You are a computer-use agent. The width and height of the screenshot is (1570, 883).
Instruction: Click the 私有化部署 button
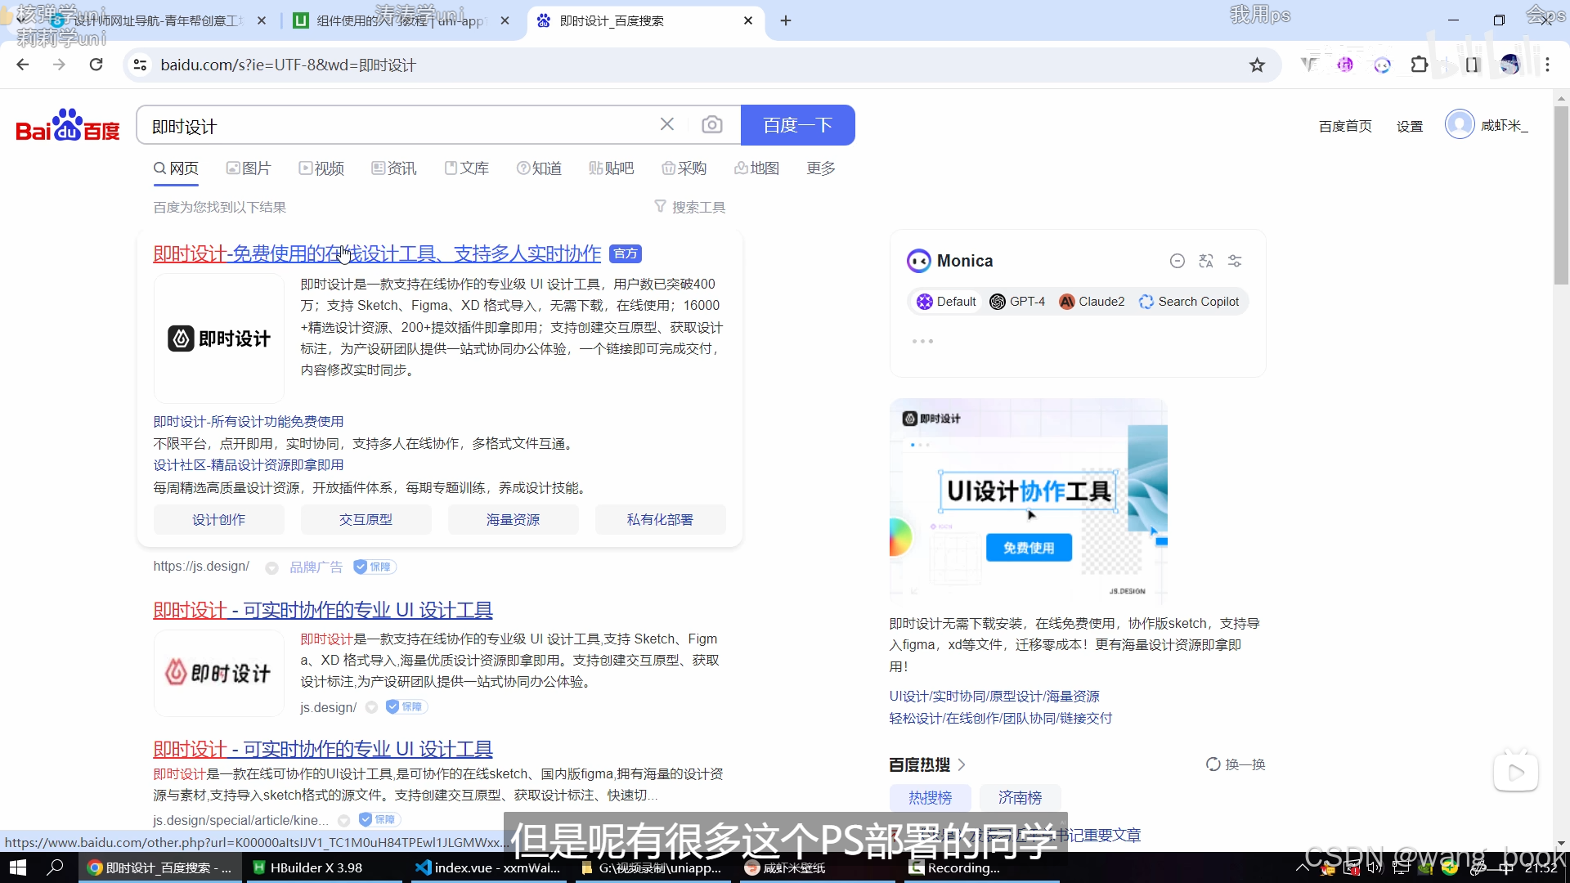tap(660, 519)
